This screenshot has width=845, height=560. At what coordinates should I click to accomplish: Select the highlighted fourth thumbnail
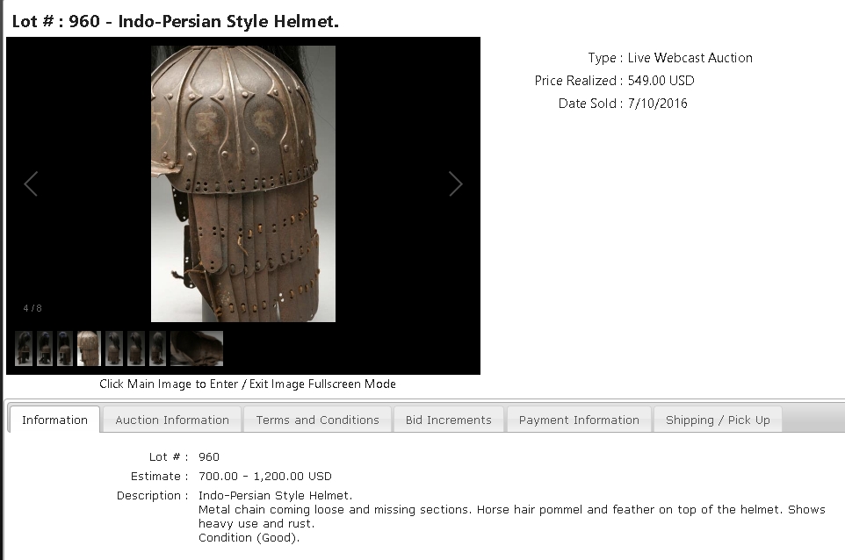(x=89, y=348)
